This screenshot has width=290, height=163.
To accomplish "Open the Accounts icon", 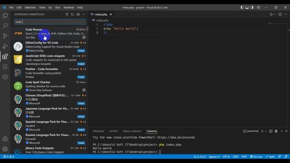I will [5, 139].
